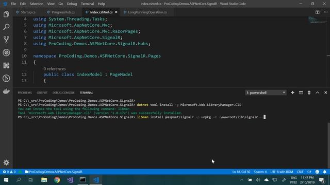The height and width of the screenshot is (185, 330).
Task: Open the Go menu
Action: pos(61,4)
